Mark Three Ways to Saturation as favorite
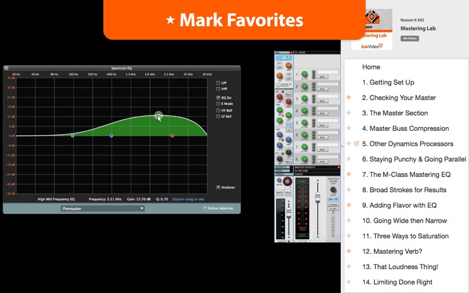The image size is (469, 293). click(349, 236)
